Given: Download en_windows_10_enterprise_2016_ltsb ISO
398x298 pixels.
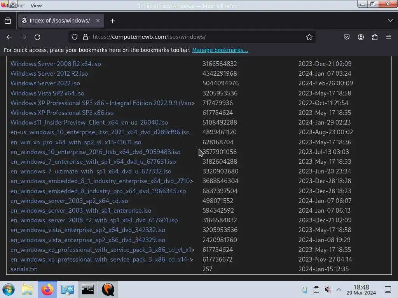Looking at the screenshot, I should [96, 152].
